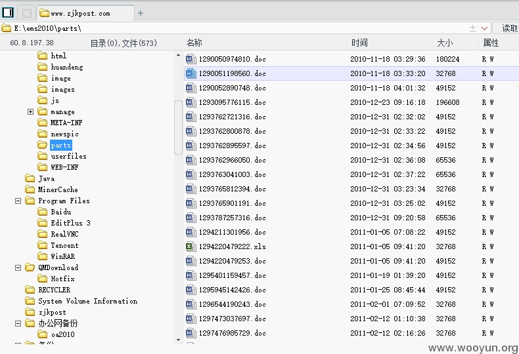Click the dotted square icon beside sidebar toggle
Screen dimensions: 519x354
27,13
